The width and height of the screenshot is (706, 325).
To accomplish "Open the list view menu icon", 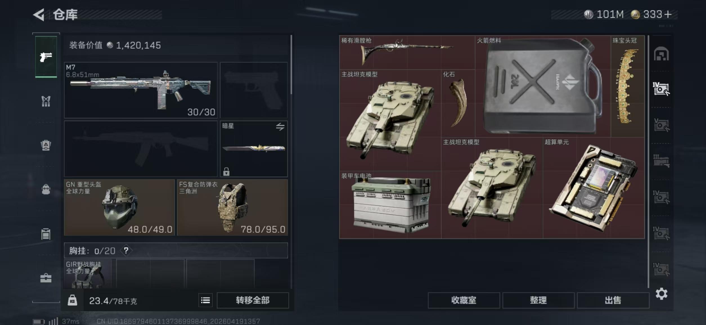I will tap(205, 301).
